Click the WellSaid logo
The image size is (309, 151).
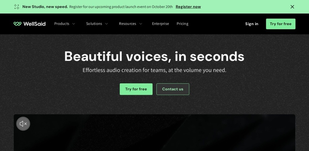30,24
